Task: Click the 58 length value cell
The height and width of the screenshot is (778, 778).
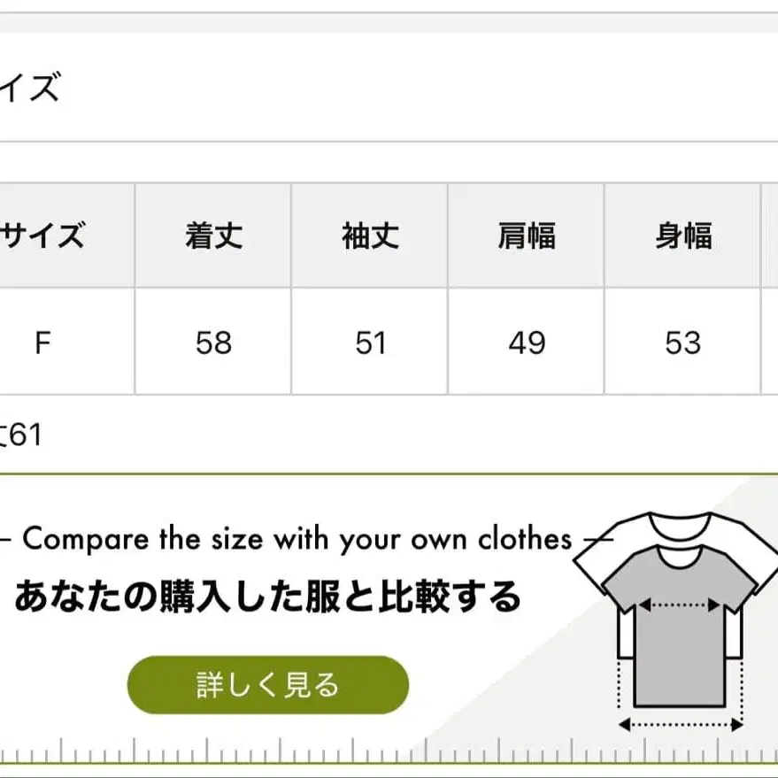Action: coord(213,343)
